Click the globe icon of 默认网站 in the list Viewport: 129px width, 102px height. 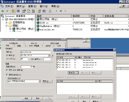pyautogui.click(x=38, y=19)
